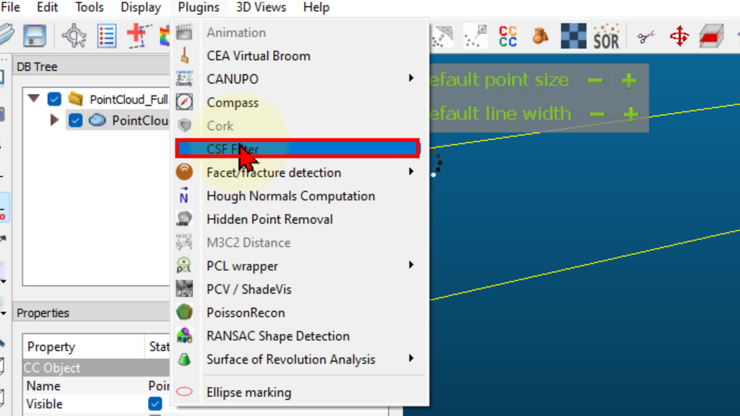The height and width of the screenshot is (416, 740).
Task: Click the PoissonRecon green polyhedron icon
Action: point(184,312)
